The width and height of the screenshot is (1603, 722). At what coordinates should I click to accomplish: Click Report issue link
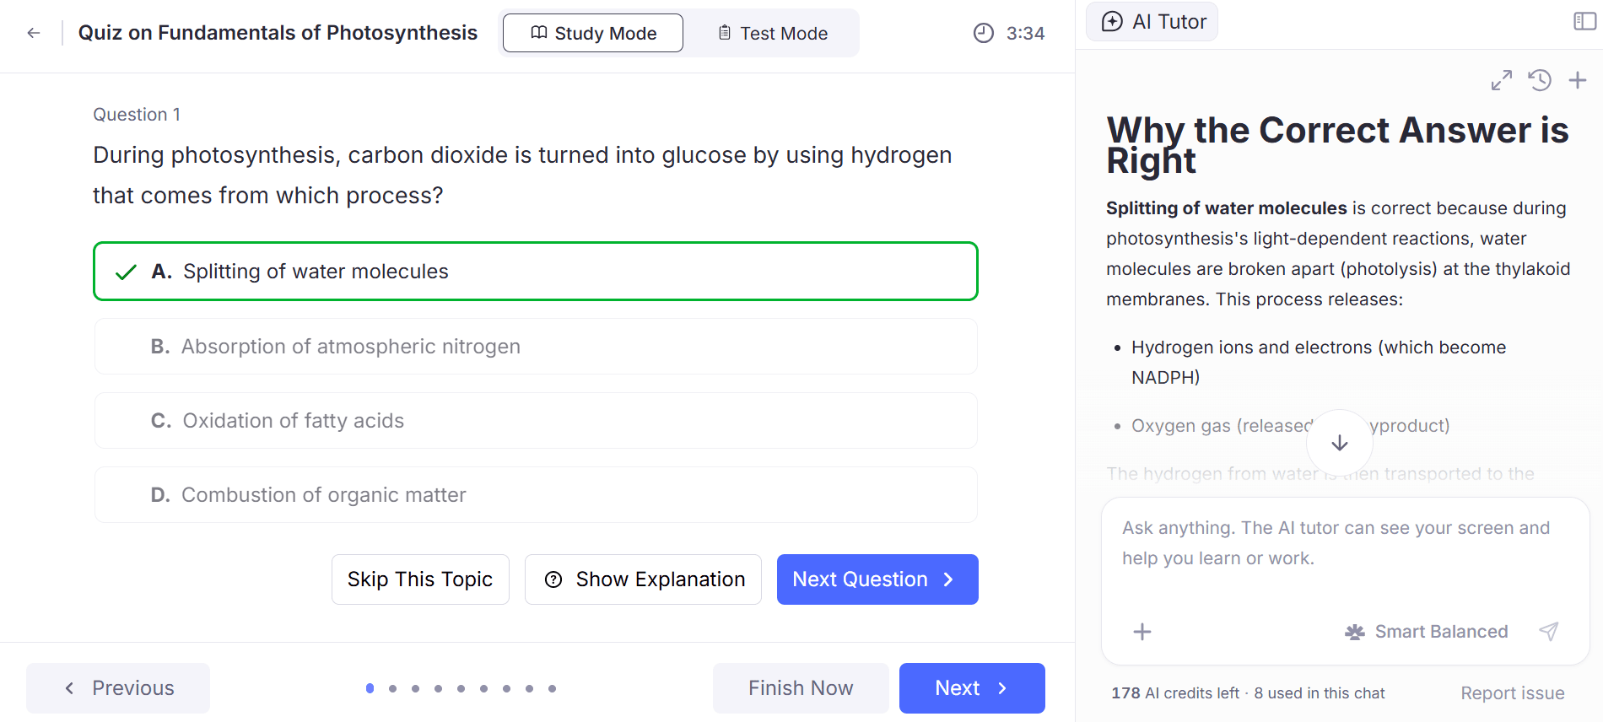tap(1513, 692)
